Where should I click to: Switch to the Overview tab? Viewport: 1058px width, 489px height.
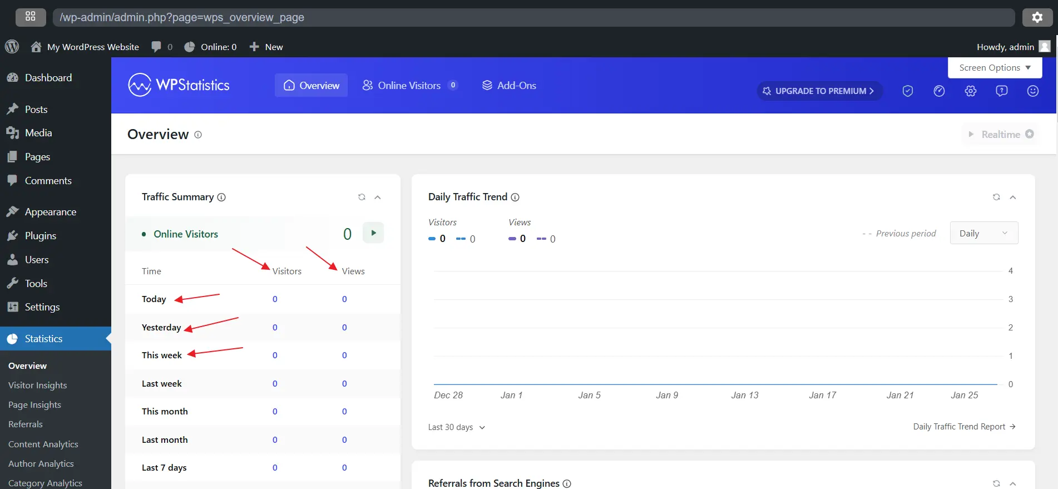pyautogui.click(x=311, y=85)
